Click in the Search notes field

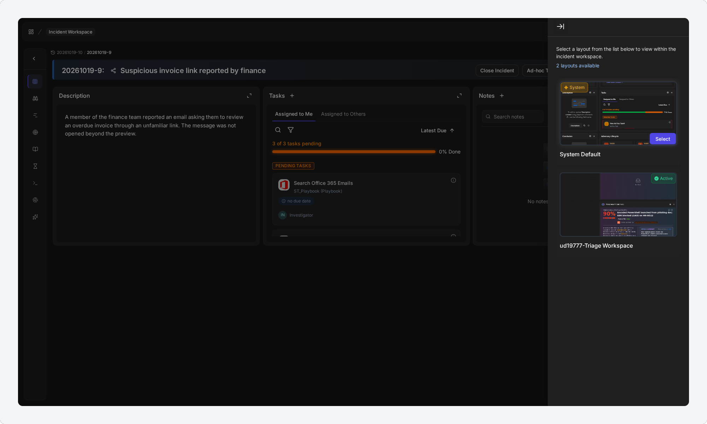(x=513, y=117)
